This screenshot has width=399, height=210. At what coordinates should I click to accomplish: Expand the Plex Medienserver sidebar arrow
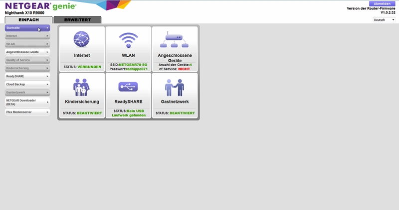tap(47, 112)
